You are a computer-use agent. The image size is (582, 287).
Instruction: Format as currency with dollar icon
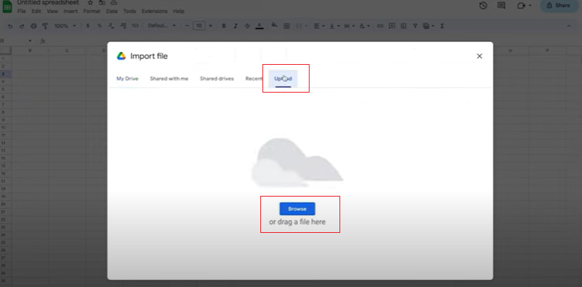point(88,26)
